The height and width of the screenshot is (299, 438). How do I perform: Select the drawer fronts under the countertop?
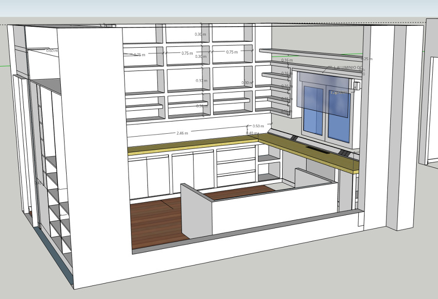point(236,168)
